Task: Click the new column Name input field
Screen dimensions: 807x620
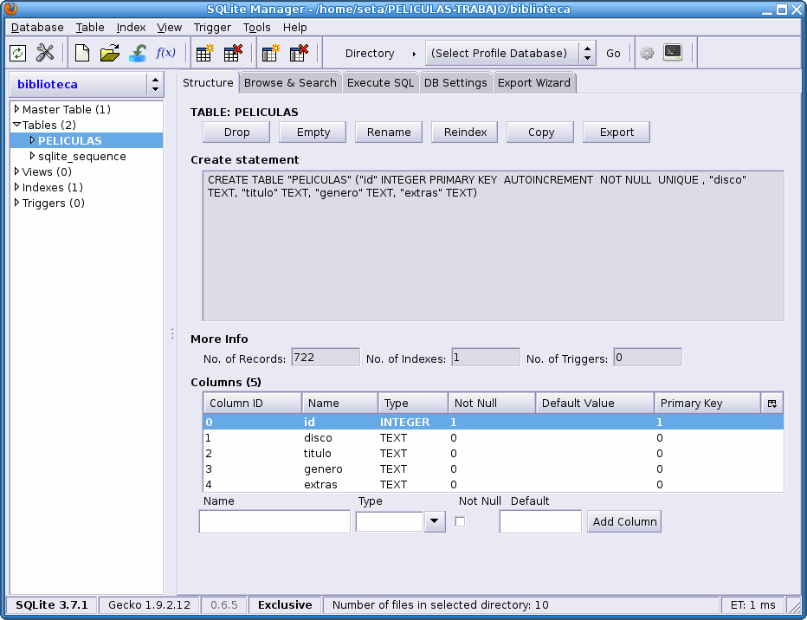Action: (274, 522)
